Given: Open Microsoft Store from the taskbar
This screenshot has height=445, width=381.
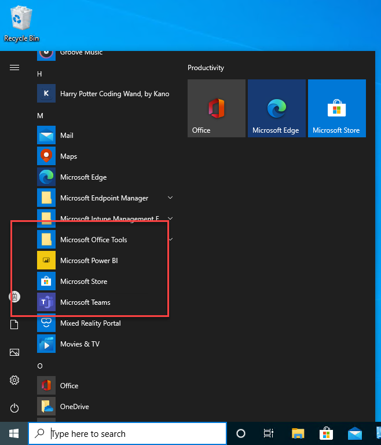Looking at the screenshot, I should (326, 433).
